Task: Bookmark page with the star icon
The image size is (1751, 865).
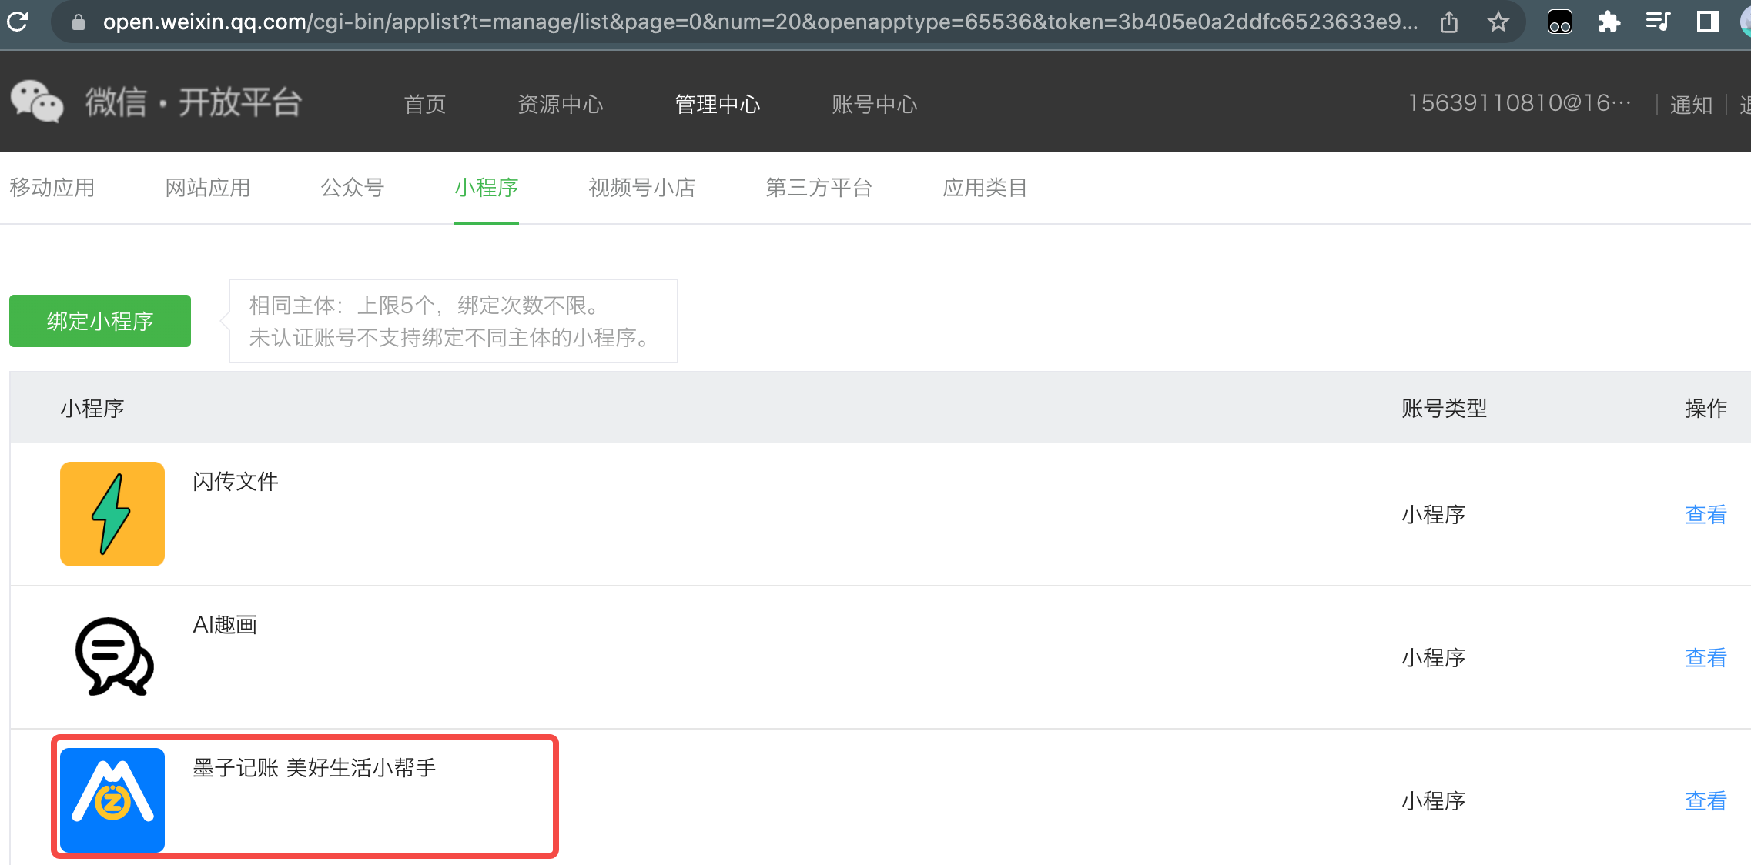Action: [x=1498, y=22]
